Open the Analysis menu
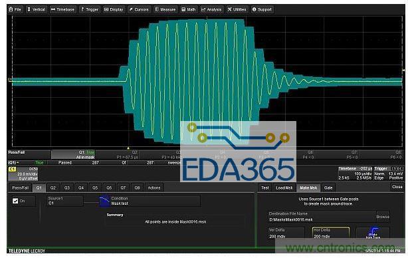 tap(211, 9)
